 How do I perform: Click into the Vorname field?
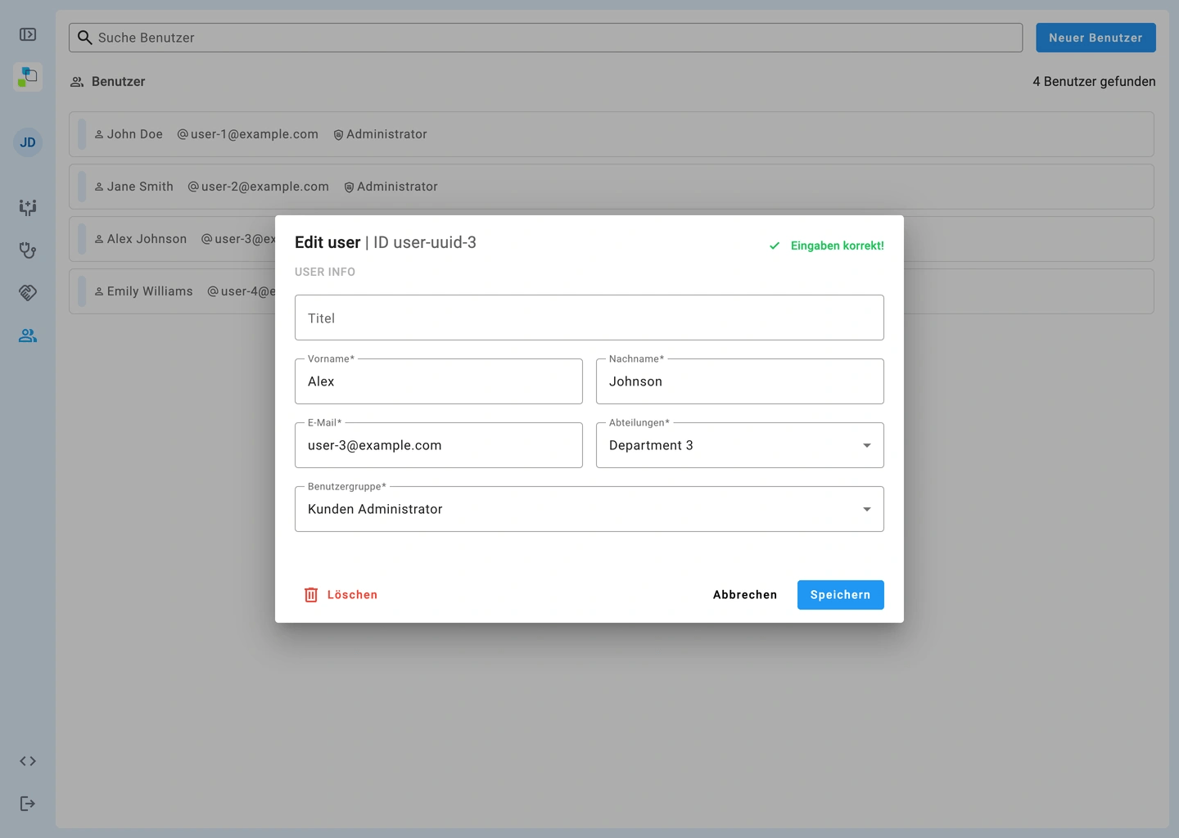pos(438,381)
